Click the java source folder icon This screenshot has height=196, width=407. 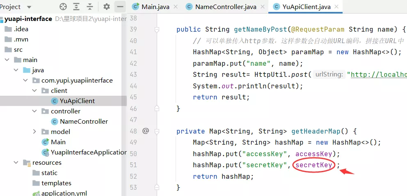tap(27, 70)
